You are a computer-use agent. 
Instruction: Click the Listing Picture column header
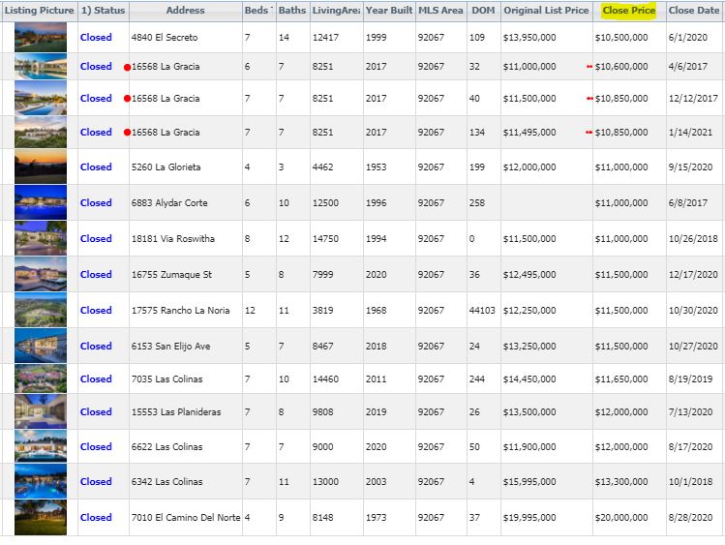tap(40, 11)
